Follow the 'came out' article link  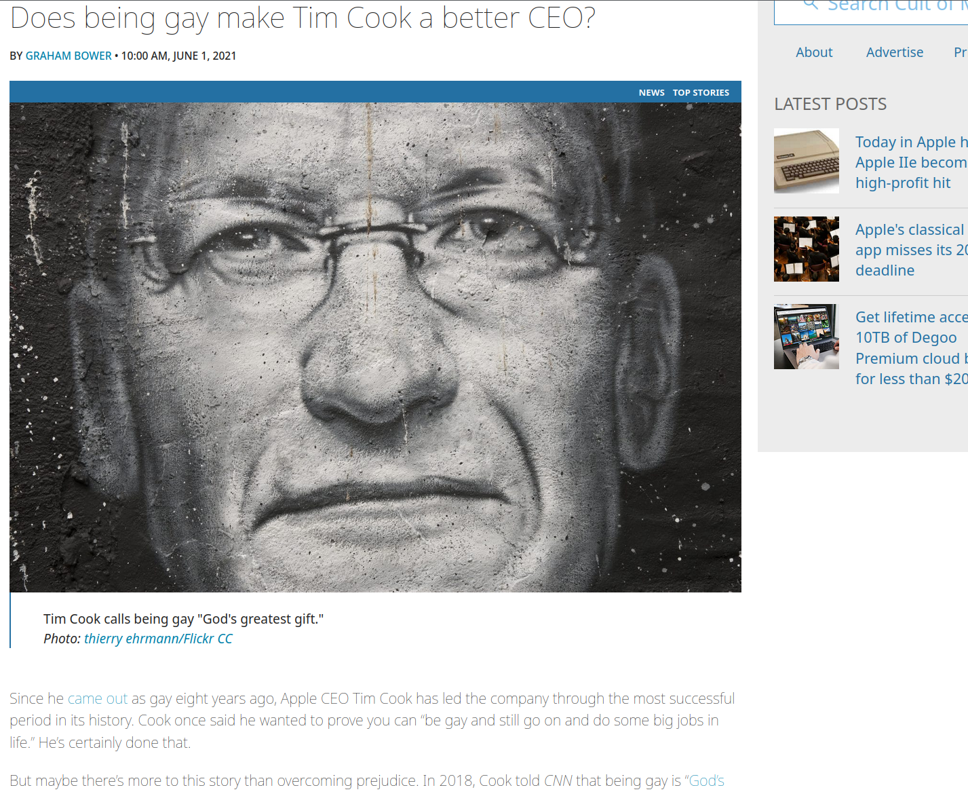coord(98,698)
